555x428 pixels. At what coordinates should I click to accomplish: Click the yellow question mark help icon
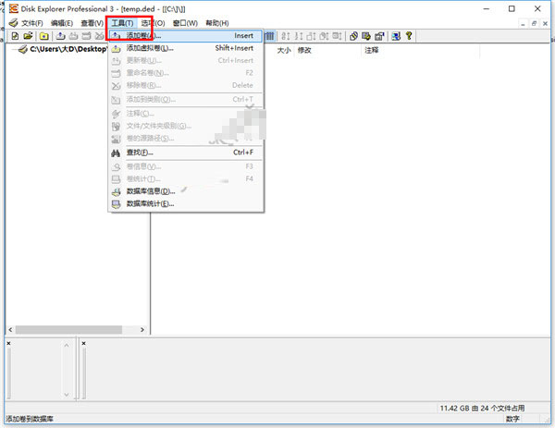pyautogui.click(x=409, y=36)
